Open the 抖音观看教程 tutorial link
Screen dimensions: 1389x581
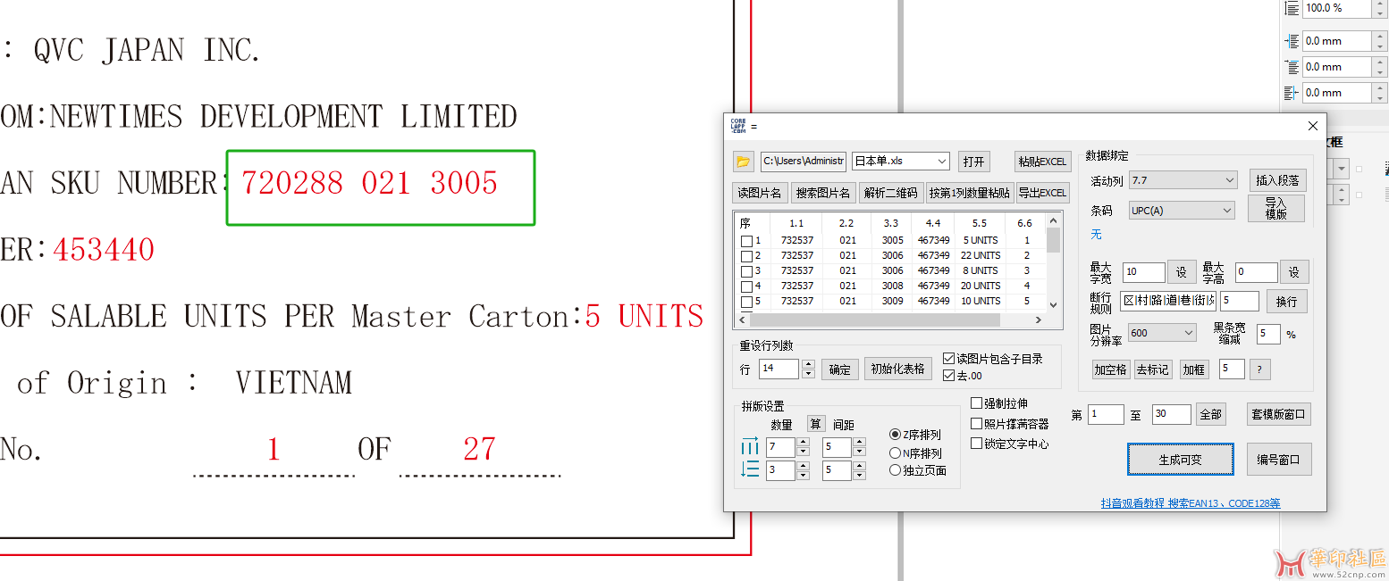(x=1190, y=503)
